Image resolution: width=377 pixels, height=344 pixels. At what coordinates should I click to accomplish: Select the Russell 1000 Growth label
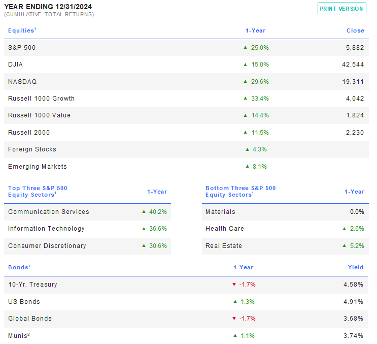point(42,99)
